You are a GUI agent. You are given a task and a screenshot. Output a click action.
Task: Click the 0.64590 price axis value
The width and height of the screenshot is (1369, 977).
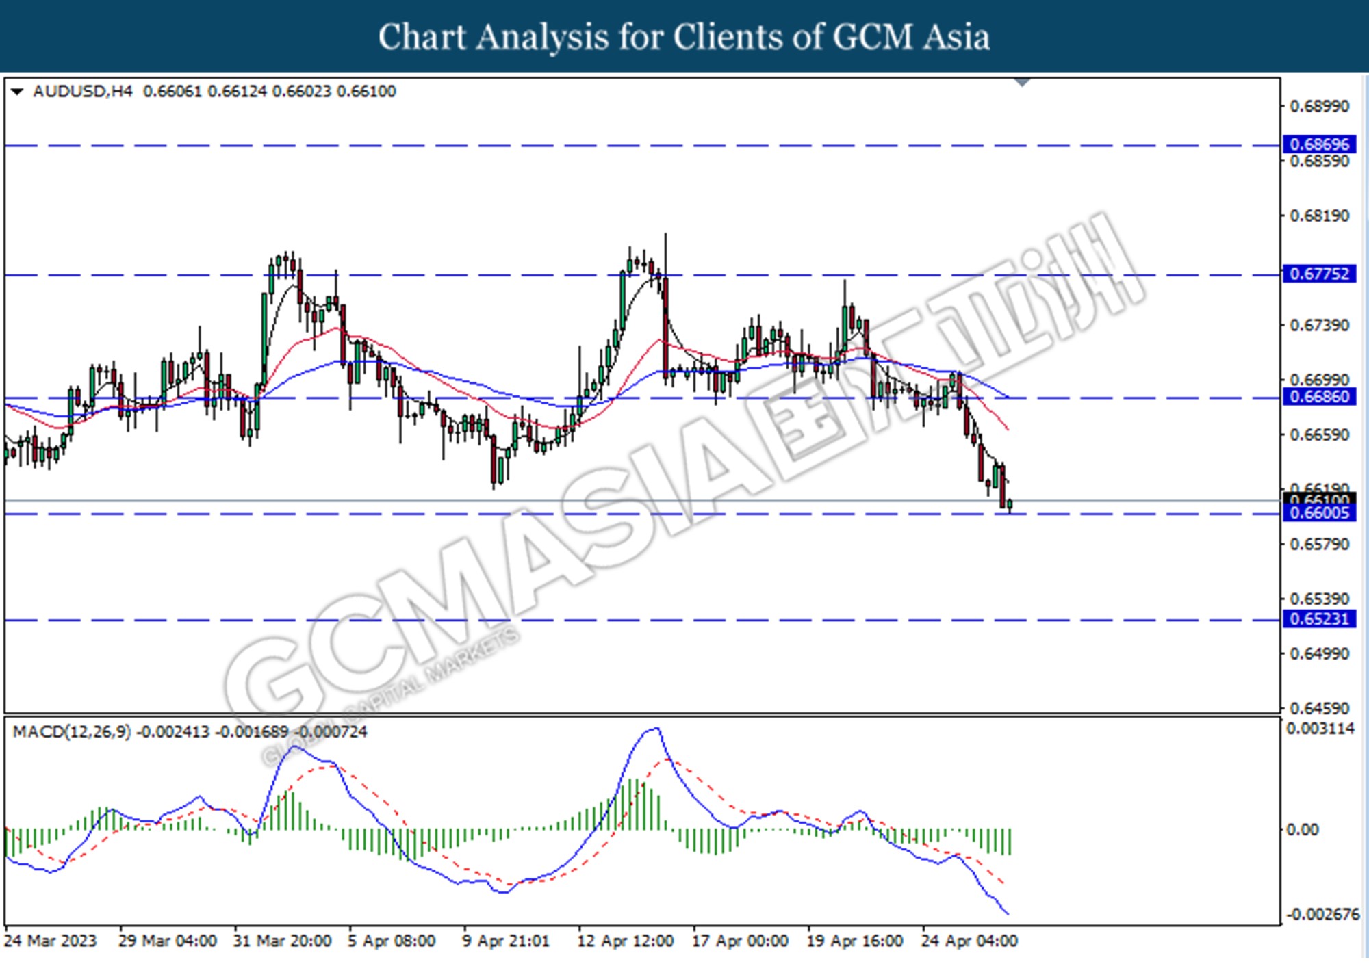(1320, 709)
